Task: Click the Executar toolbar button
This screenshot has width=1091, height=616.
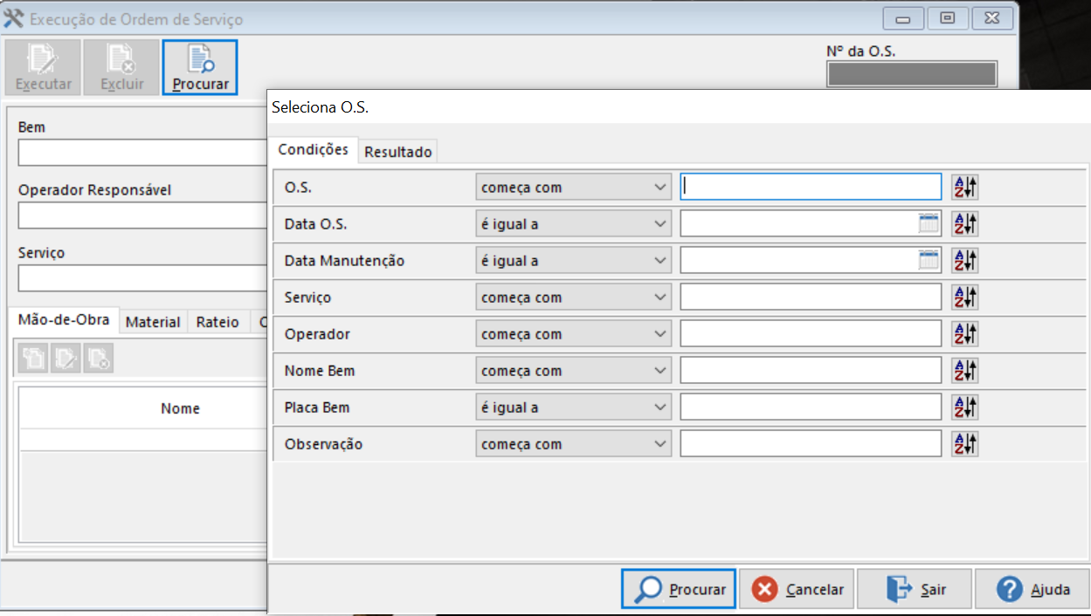Action: (43, 67)
